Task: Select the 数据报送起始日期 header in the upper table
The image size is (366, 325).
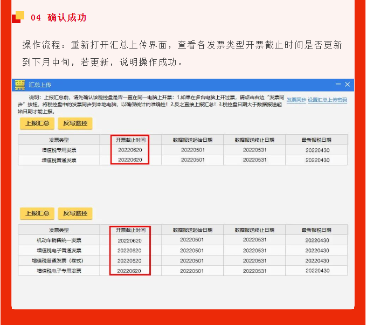Action: [x=192, y=140]
